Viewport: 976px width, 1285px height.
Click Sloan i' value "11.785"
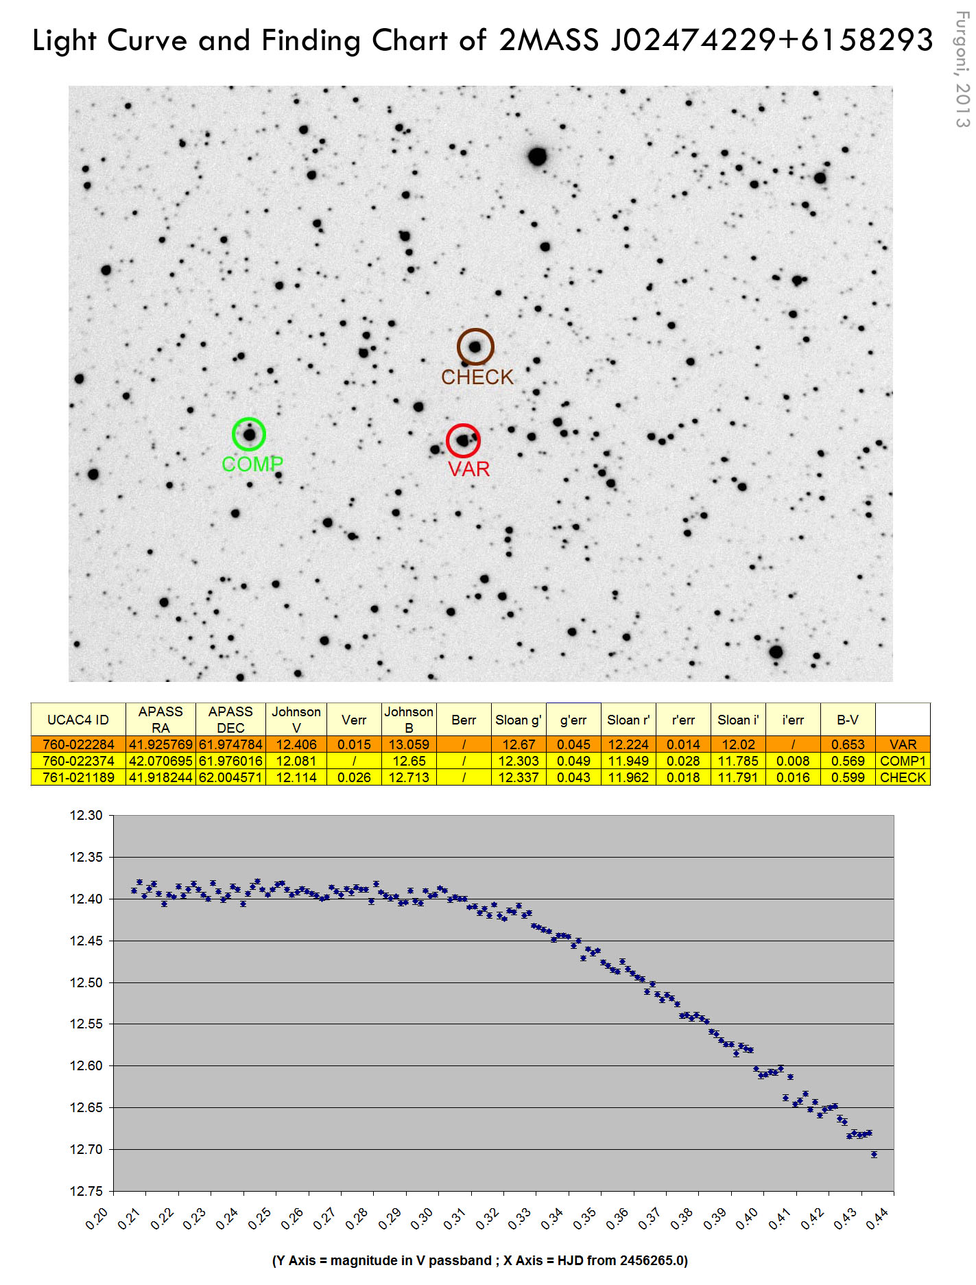tap(738, 761)
